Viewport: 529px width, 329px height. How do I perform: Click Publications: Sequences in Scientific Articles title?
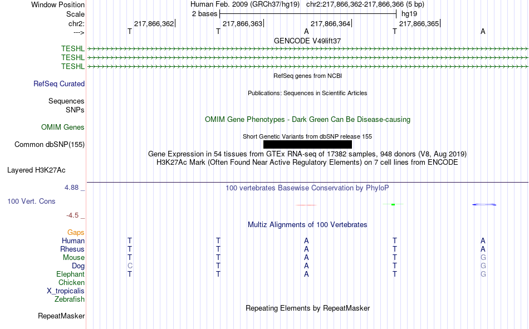point(307,93)
